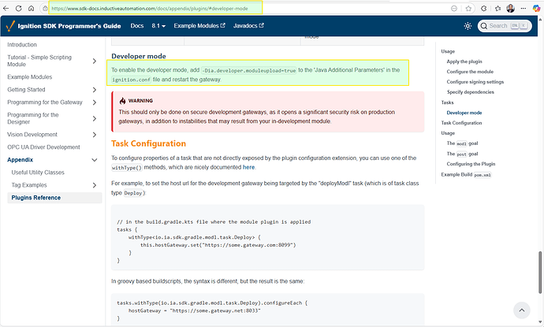544x327 pixels.
Task: Click the Developer mode heading
Action: [139, 56]
